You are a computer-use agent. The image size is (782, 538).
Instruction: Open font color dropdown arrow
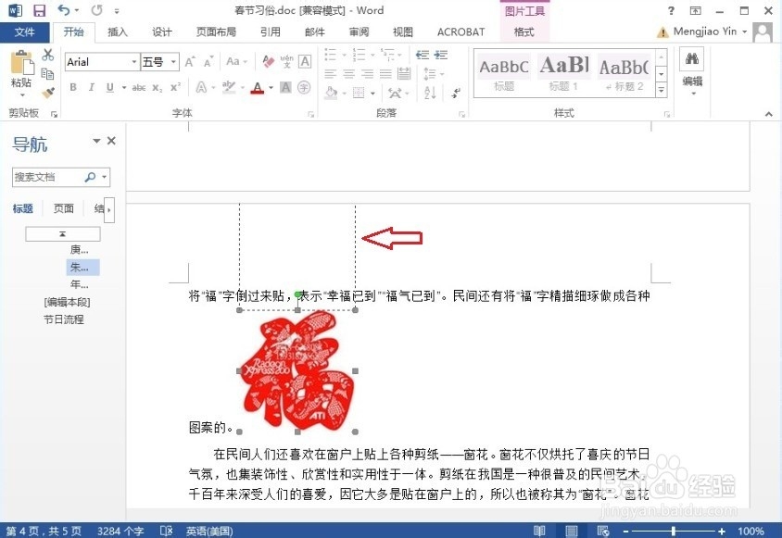[271, 88]
